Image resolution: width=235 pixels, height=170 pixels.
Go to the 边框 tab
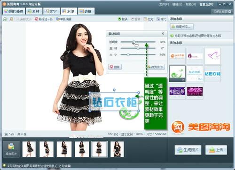pos(86,11)
